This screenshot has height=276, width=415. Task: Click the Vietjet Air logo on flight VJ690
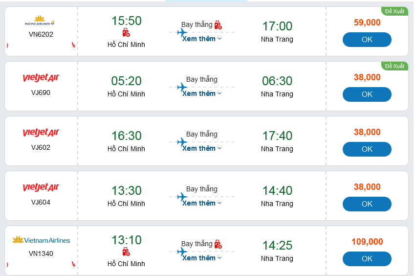tap(41, 78)
